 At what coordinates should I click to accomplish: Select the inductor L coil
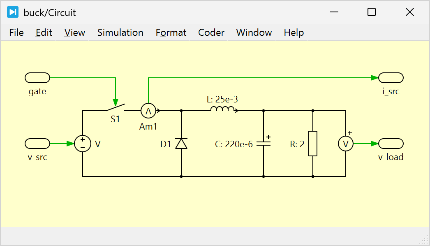tap(222, 109)
